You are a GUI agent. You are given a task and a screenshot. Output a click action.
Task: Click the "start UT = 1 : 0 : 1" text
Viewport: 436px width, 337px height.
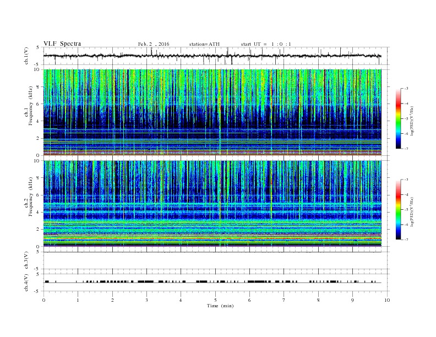point(266,44)
